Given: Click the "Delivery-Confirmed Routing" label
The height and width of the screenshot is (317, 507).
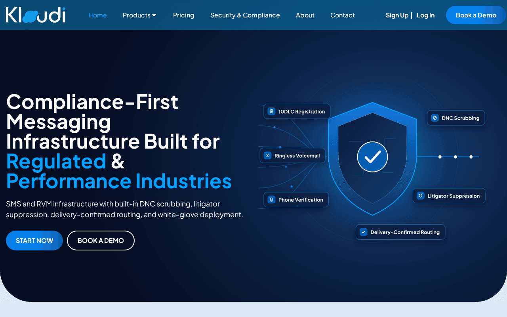Looking at the screenshot, I should click(405, 232).
